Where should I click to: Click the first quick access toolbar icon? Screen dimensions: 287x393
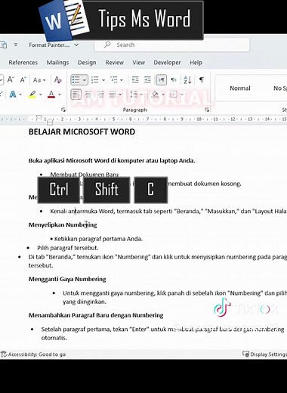(3, 45)
